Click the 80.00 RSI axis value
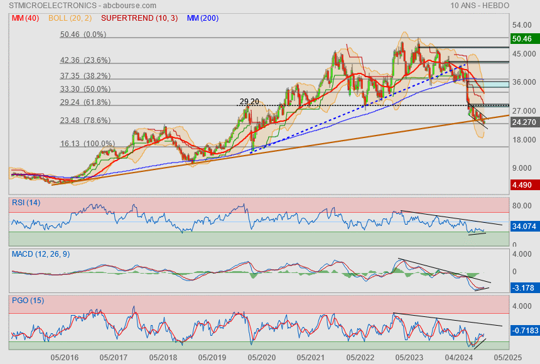The image size is (540, 364). pyautogui.click(x=522, y=206)
